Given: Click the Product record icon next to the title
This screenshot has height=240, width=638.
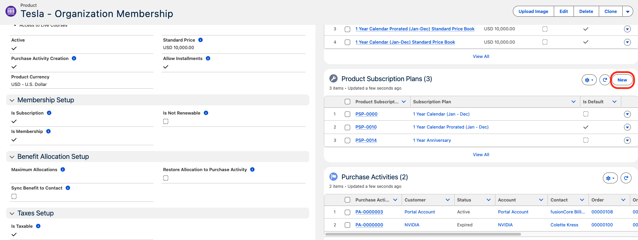Looking at the screenshot, I should [x=11, y=11].
